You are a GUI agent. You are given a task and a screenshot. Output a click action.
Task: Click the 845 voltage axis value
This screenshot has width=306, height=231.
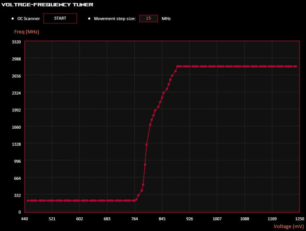coord(162,219)
